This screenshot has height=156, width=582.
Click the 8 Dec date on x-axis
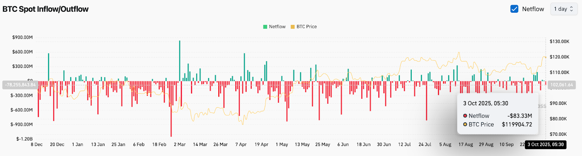pyautogui.click(x=37, y=144)
